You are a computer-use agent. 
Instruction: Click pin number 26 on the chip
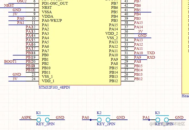[x=126, y=74]
